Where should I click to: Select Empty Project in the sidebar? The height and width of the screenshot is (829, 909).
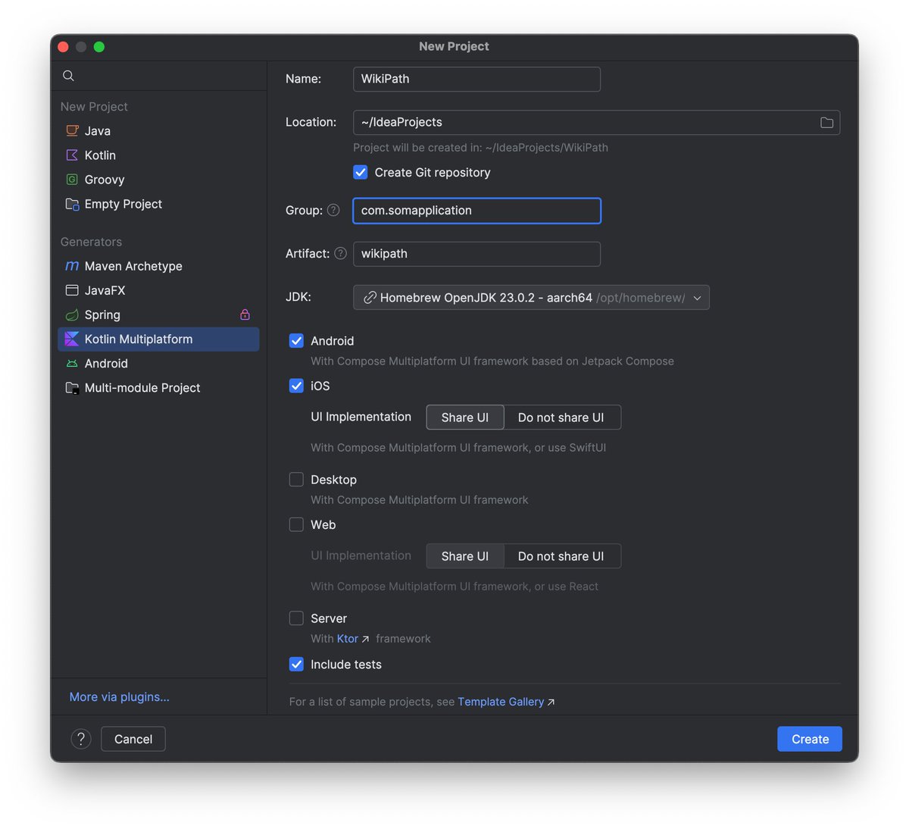click(x=123, y=204)
